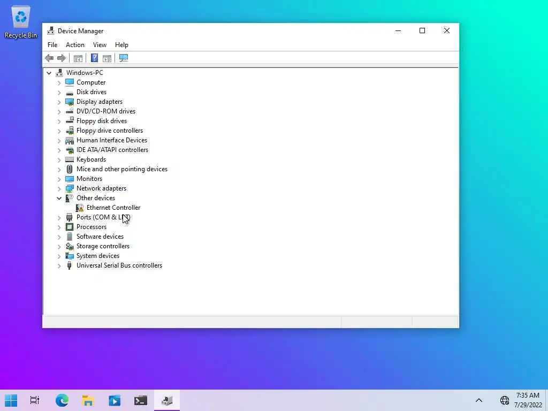Click the blue Help question-mark toolbar icon
Image resolution: width=548 pixels, height=411 pixels.
tap(94, 58)
